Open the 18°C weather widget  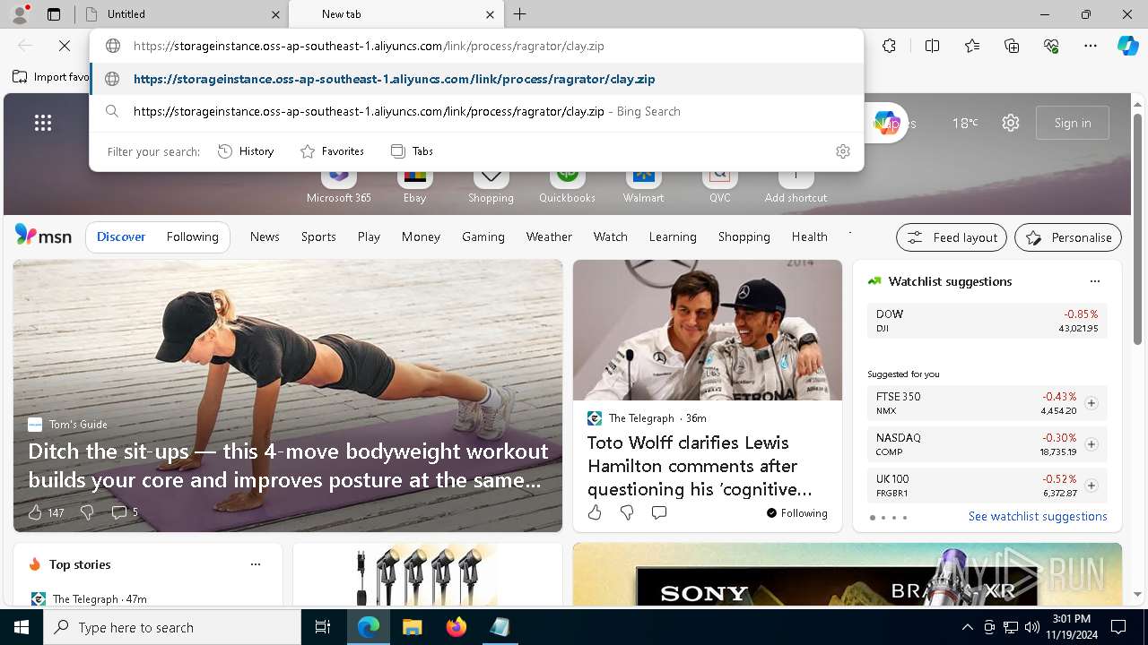pos(965,123)
